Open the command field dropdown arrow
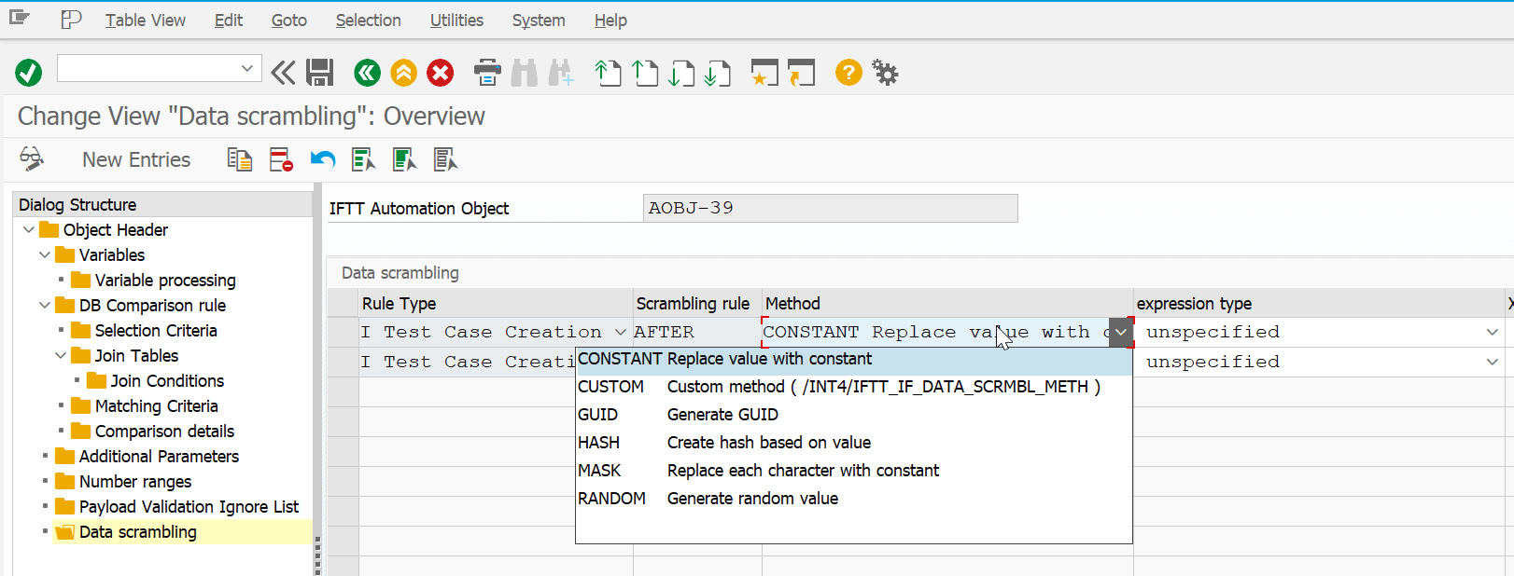The width and height of the screenshot is (1514, 576). (x=247, y=68)
